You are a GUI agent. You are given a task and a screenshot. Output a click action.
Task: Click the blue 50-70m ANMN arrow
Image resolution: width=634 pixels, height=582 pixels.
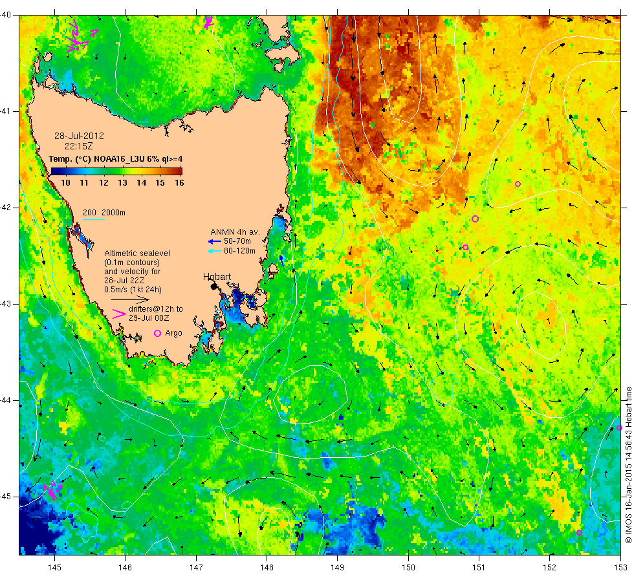(214, 242)
